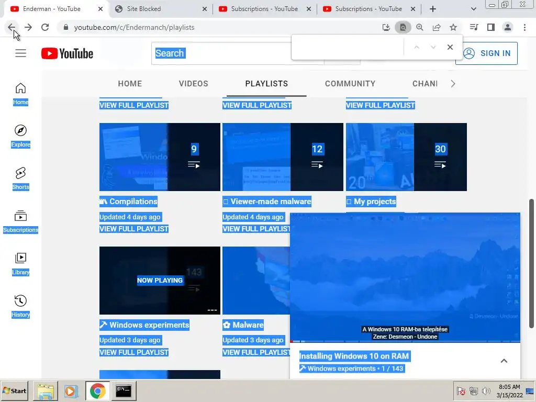
Task: Click the find bar text field
Action: pyautogui.click(x=348, y=47)
